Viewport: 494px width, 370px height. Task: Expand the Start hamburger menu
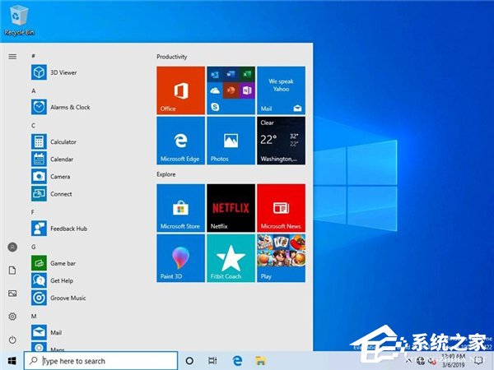[12, 56]
